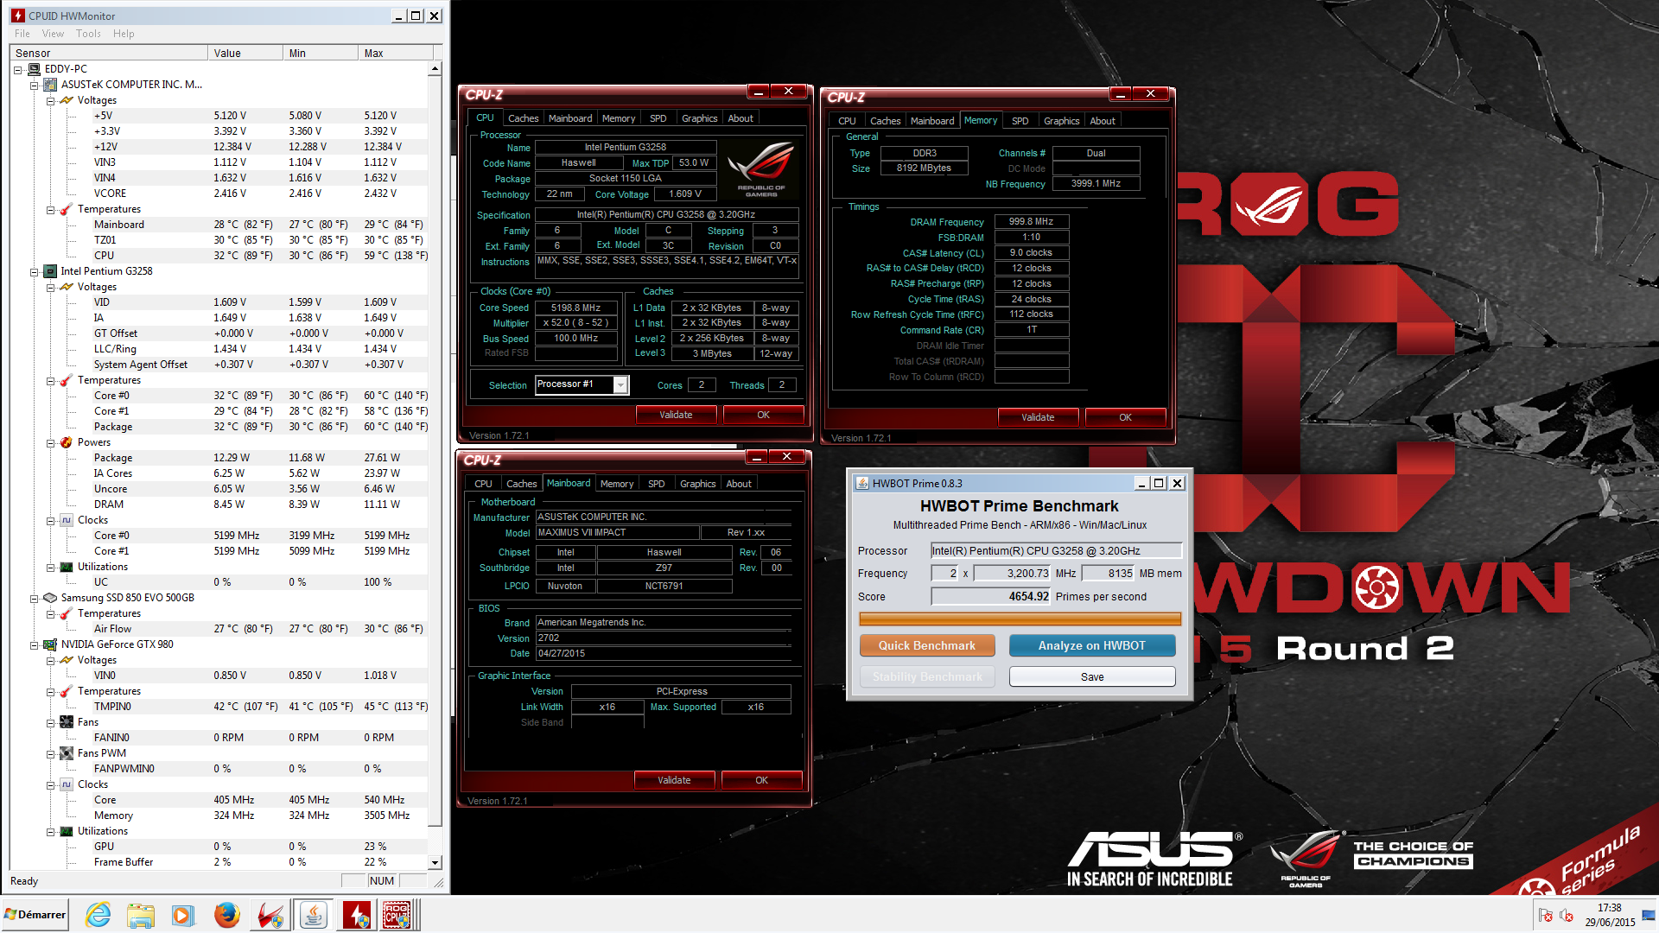This screenshot has height=933, width=1659.
Task: Click the NVIDIA GeForce GTX 980 card icon
Action: 50,644
